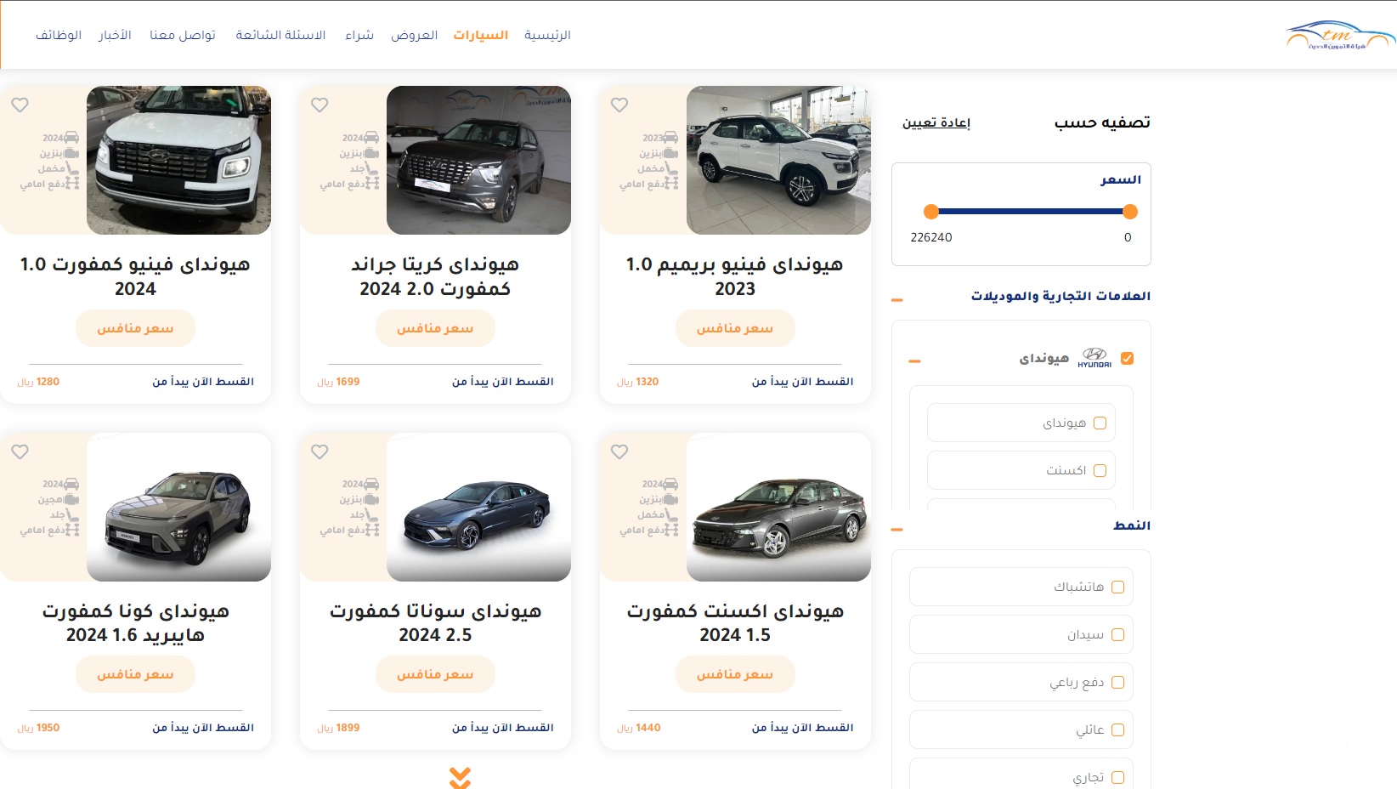Click the price slider minimum handle at 0
The width and height of the screenshot is (1397, 789).
(1129, 212)
